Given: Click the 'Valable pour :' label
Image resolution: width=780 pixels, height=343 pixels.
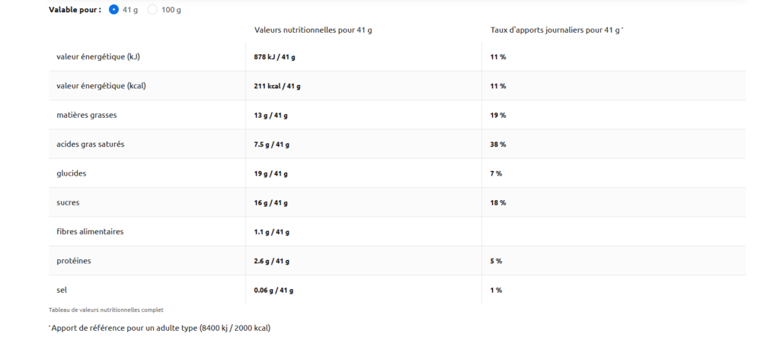Looking at the screenshot, I should click(x=75, y=10).
